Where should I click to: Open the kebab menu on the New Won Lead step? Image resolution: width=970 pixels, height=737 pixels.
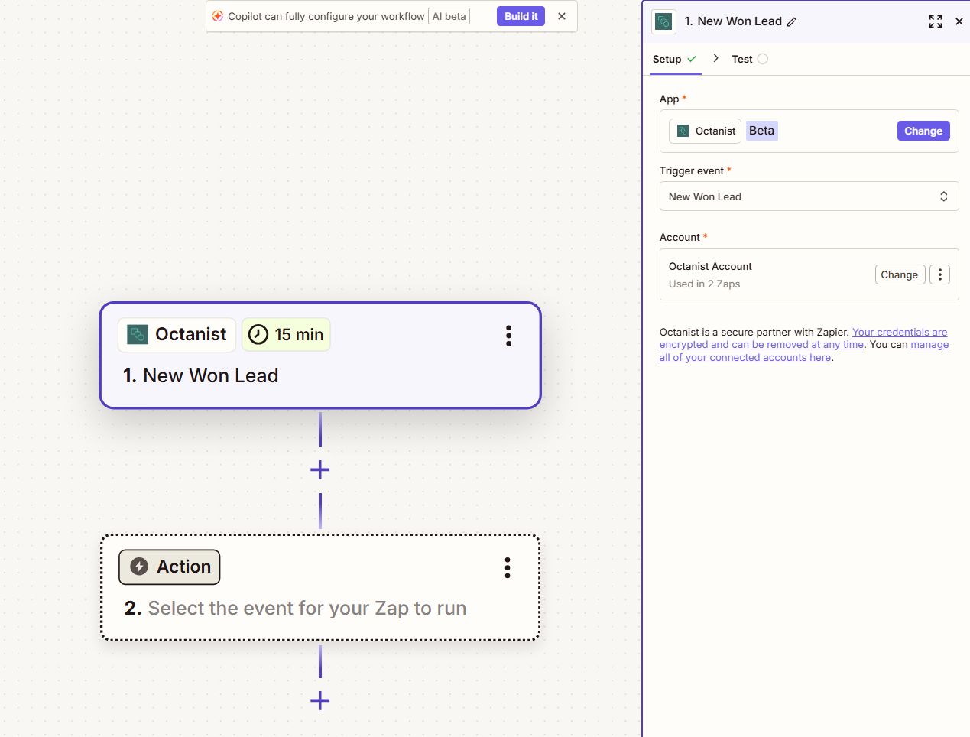[x=508, y=336]
